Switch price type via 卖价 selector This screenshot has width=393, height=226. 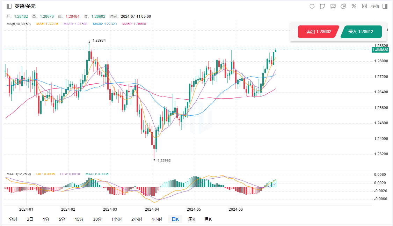tap(375, 6)
